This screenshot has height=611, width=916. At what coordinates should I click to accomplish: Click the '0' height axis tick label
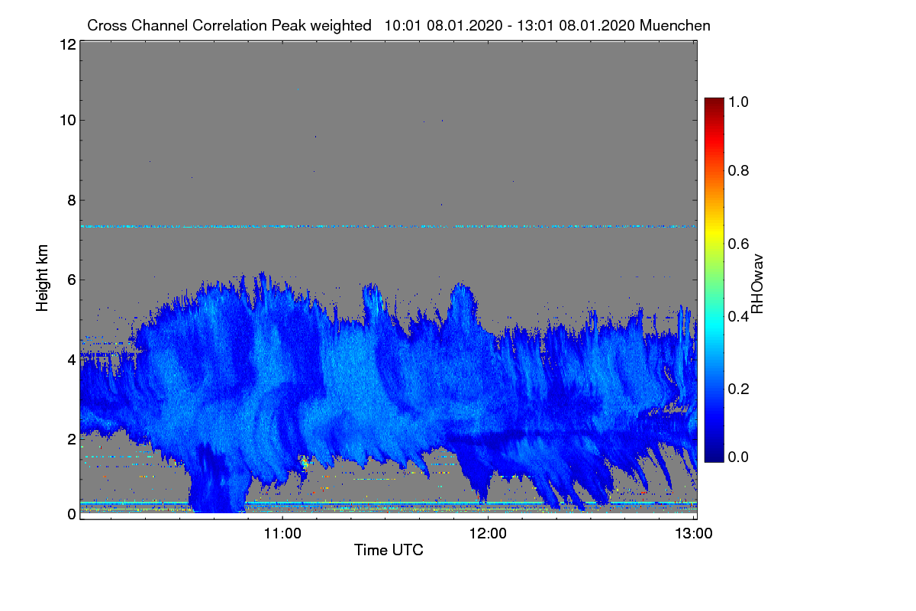(71, 514)
